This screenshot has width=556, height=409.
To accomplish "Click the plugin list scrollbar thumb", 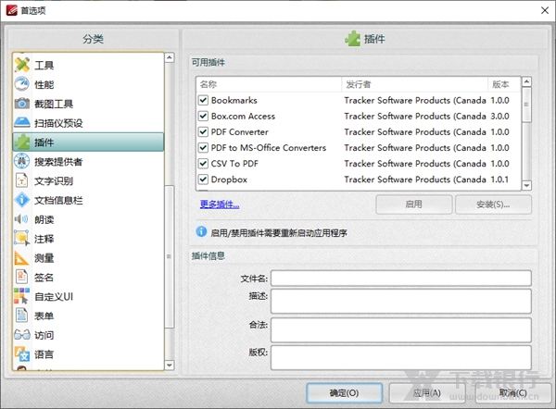I will pyautogui.click(x=527, y=105).
